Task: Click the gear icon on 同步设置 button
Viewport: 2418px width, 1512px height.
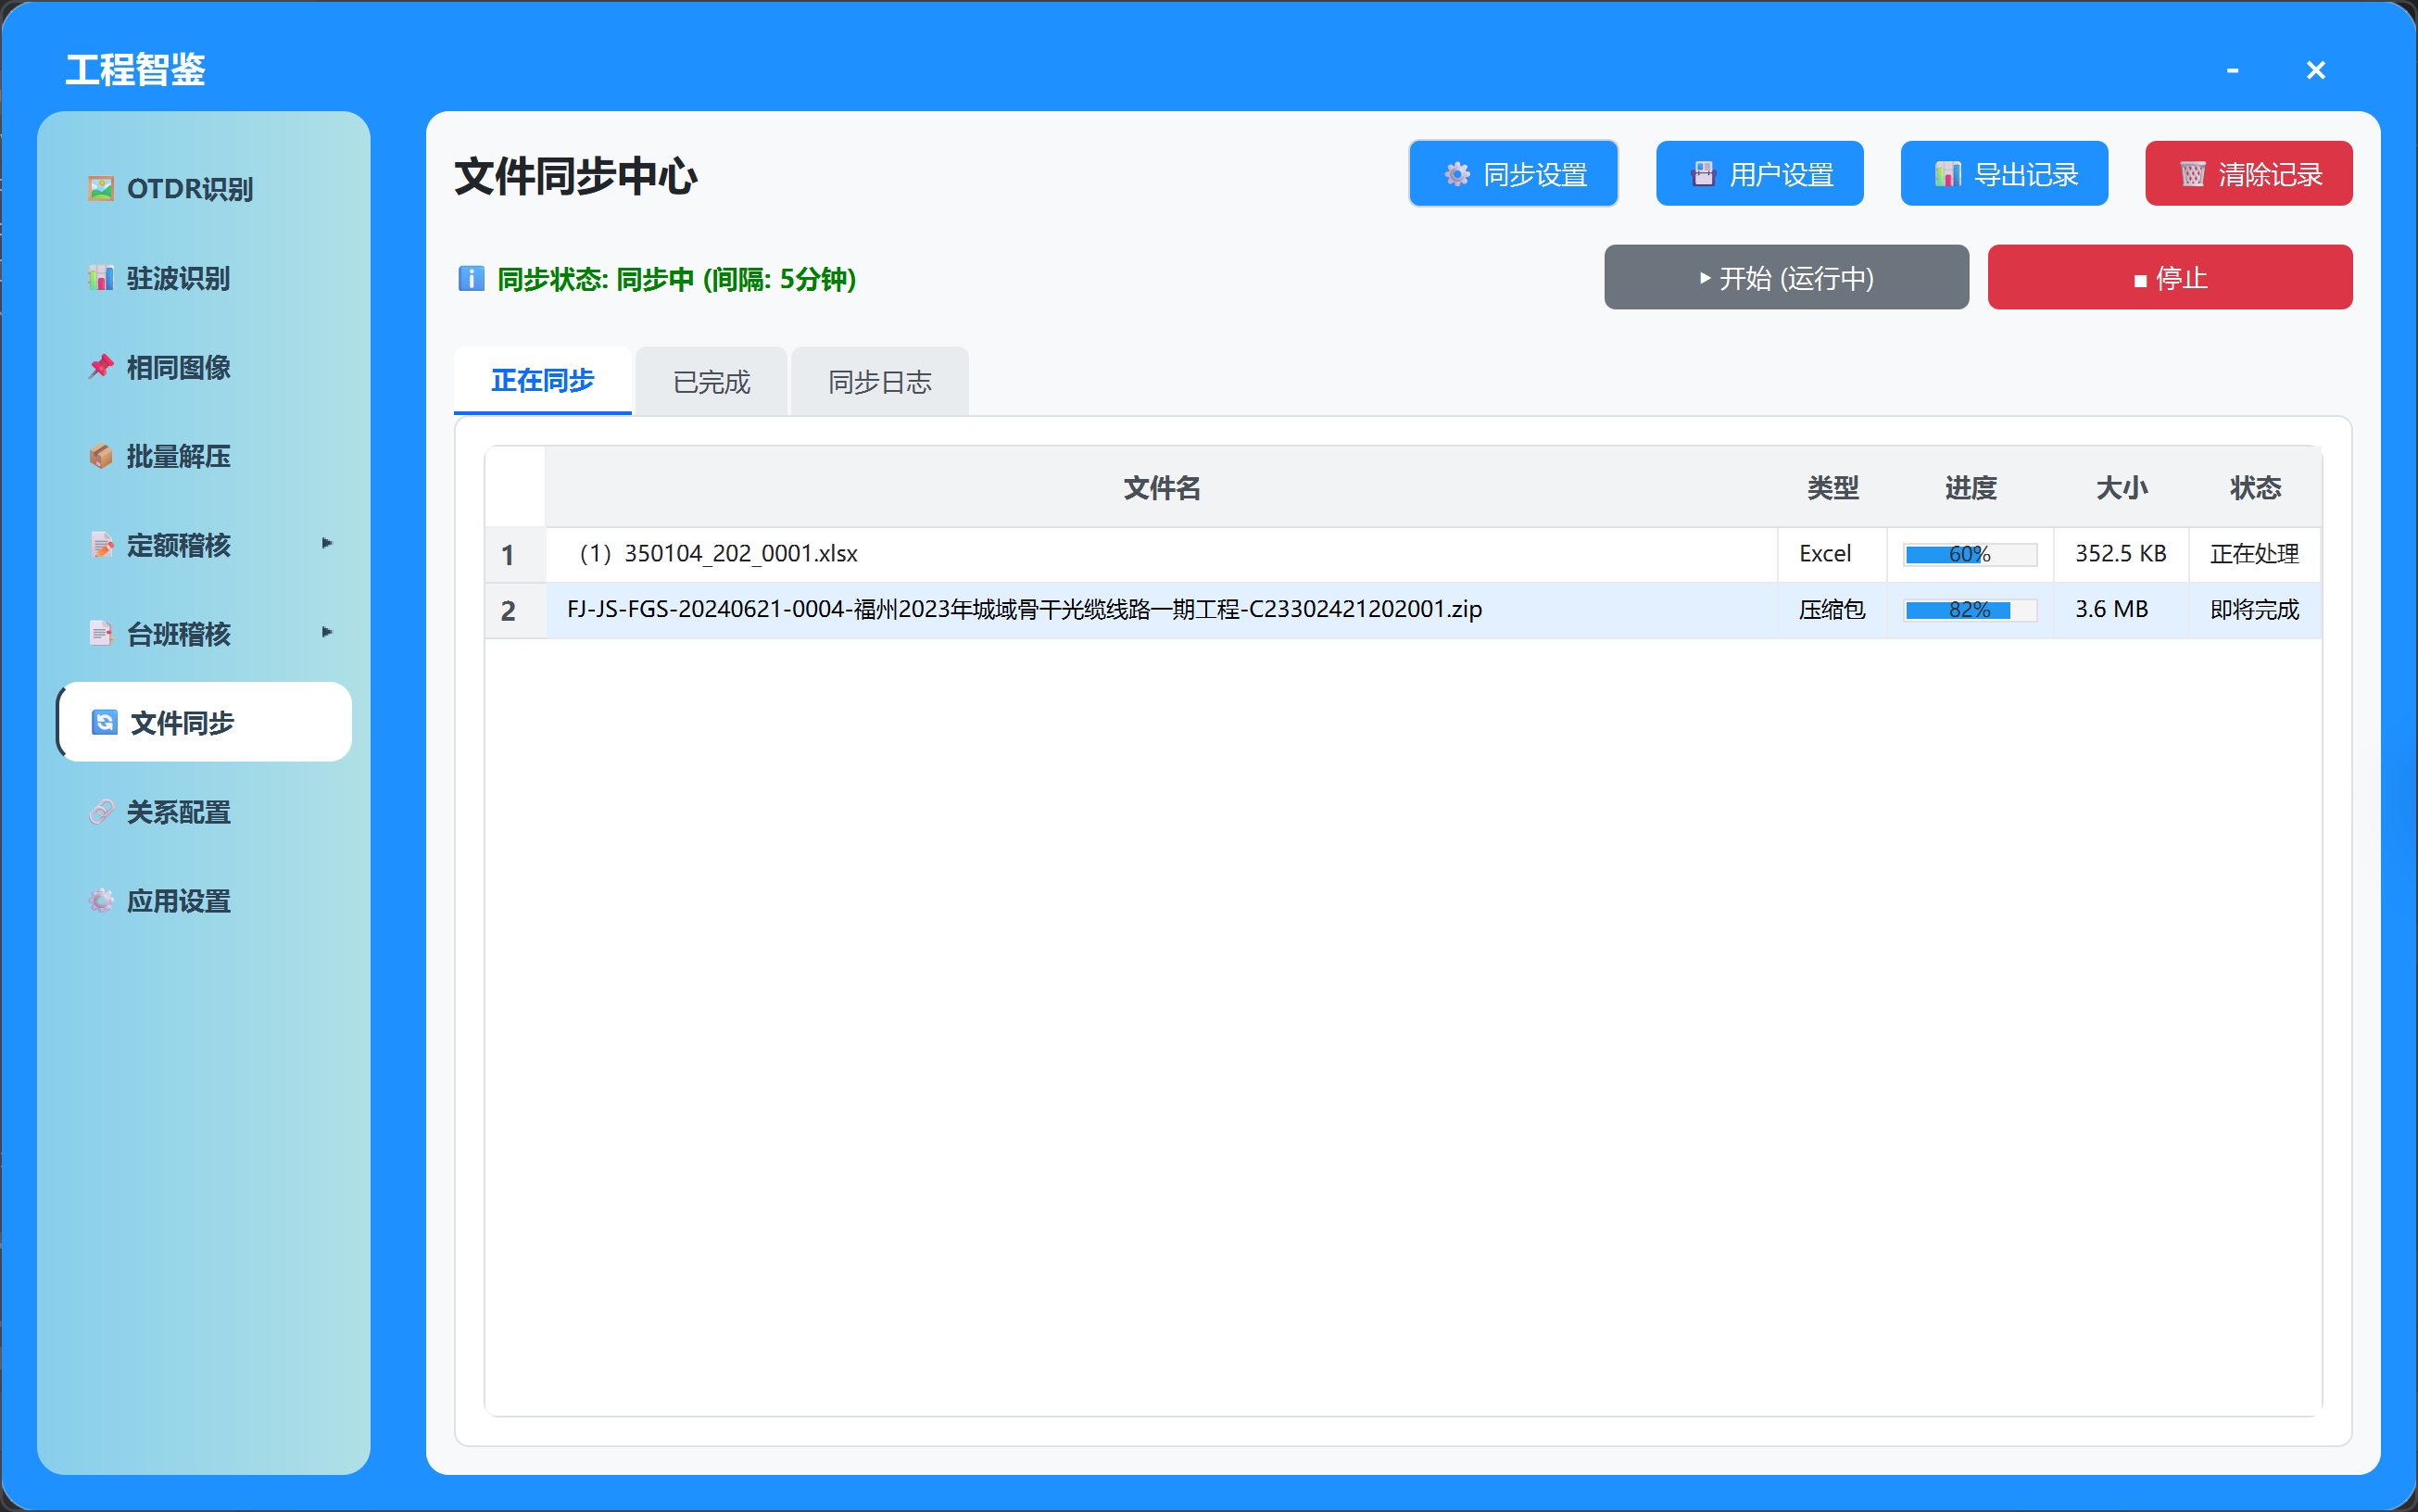Action: coord(1457,174)
